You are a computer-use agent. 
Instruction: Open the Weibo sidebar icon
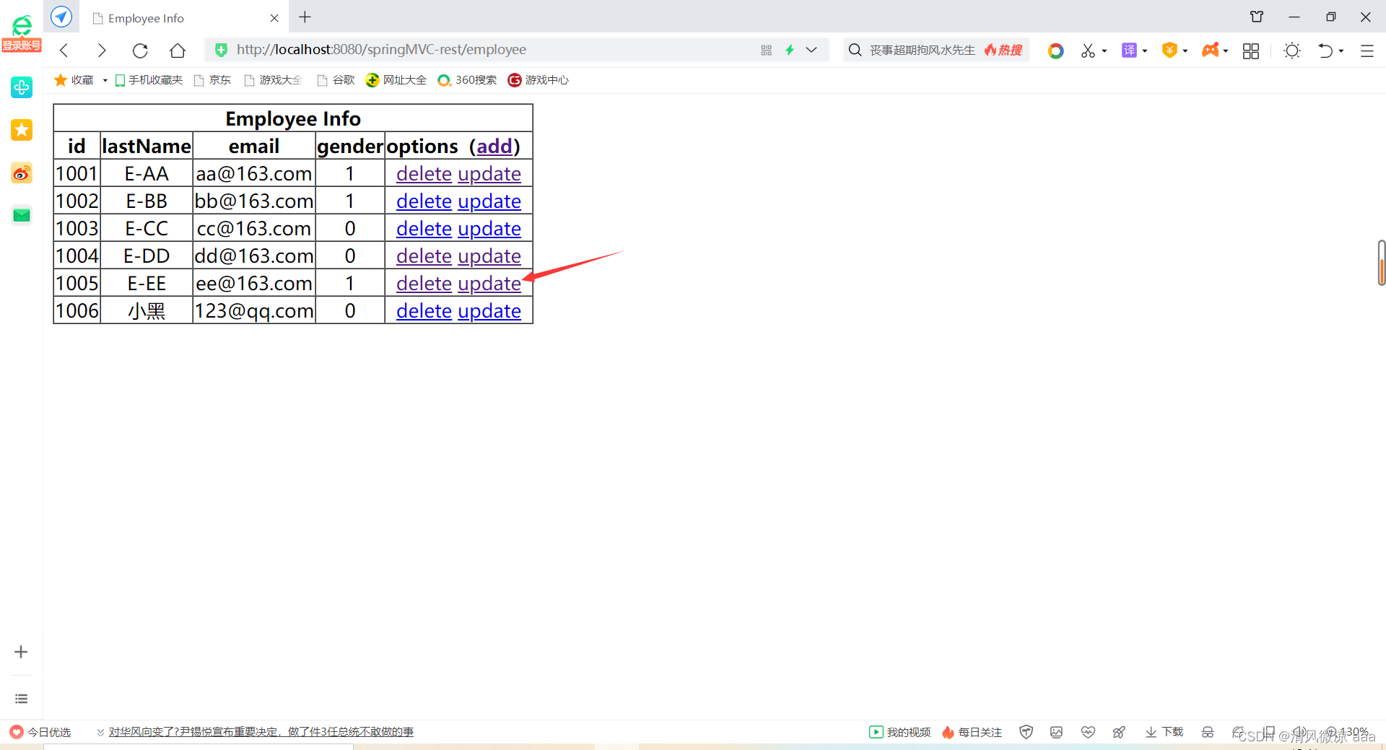coord(22,173)
